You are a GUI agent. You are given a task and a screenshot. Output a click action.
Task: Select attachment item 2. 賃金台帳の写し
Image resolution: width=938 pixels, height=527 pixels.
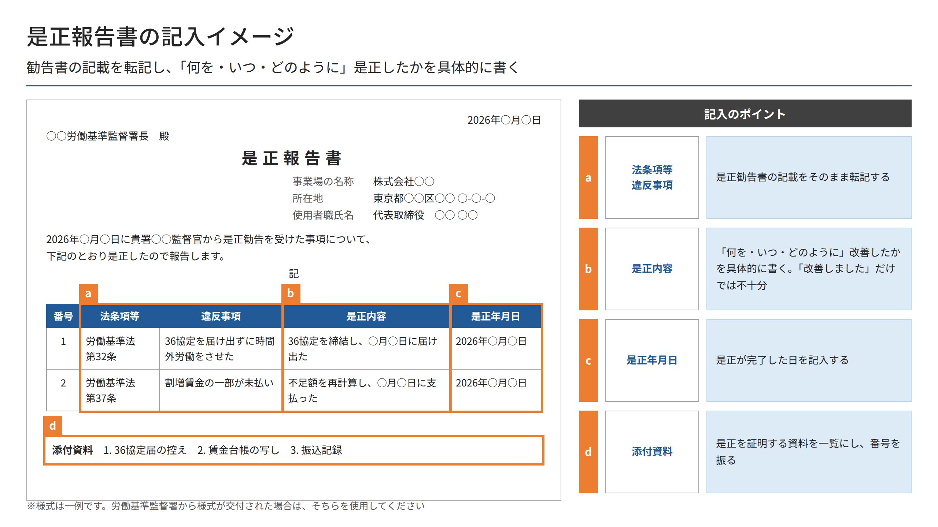click(239, 450)
